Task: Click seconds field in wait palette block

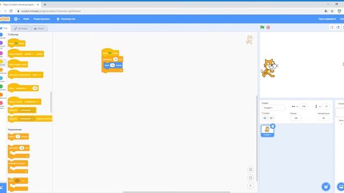Action: (18, 137)
